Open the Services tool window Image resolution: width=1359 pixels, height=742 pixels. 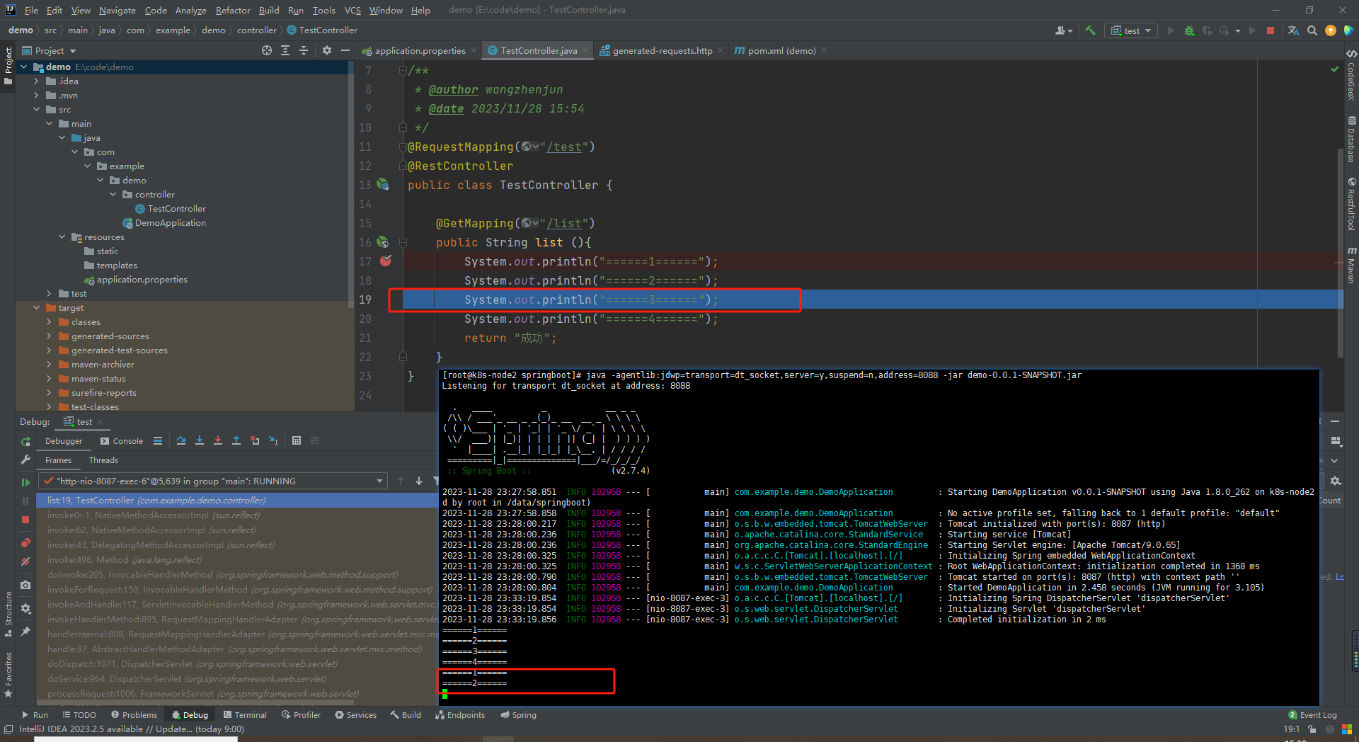(355, 715)
